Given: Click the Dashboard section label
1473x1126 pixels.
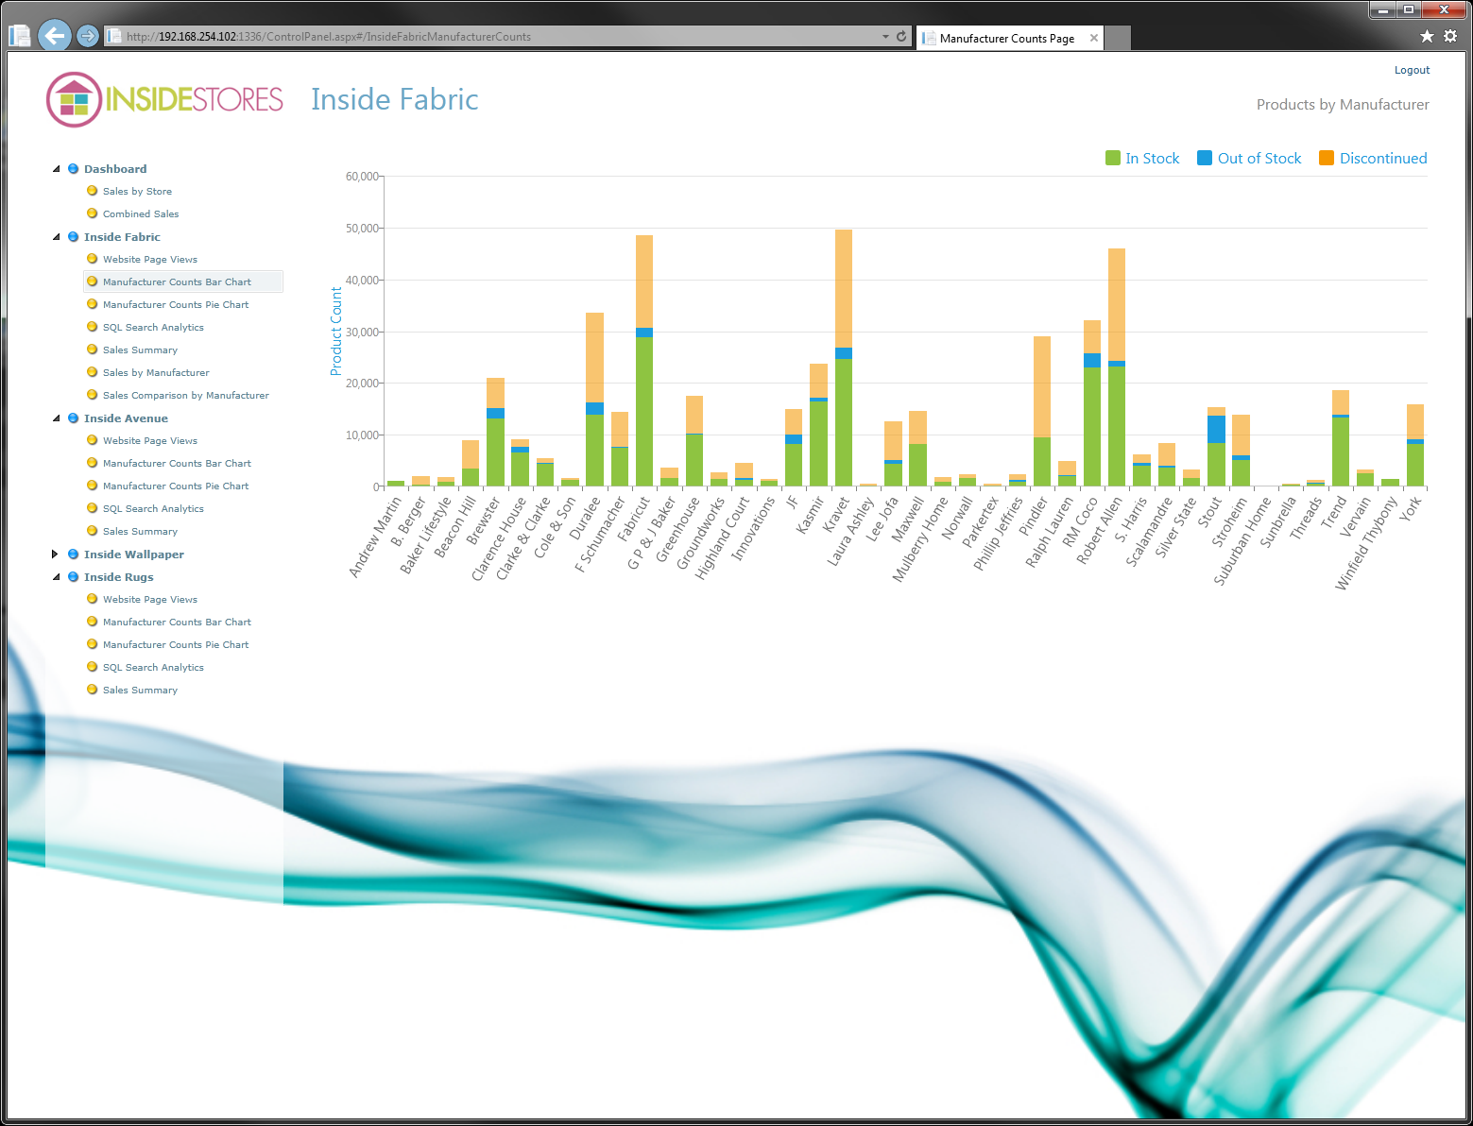Looking at the screenshot, I should 115,169.
